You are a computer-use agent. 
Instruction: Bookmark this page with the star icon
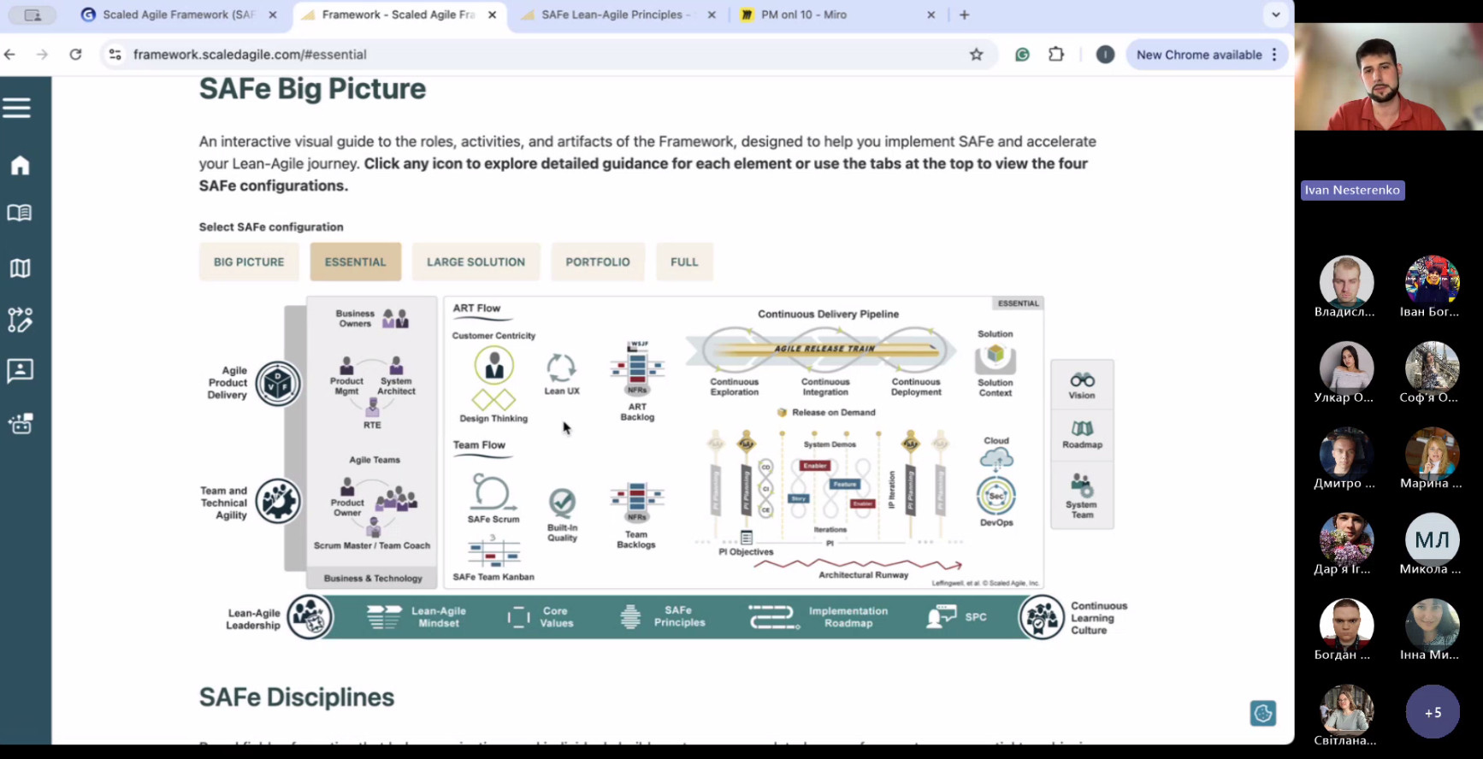[x=976, y=55]
